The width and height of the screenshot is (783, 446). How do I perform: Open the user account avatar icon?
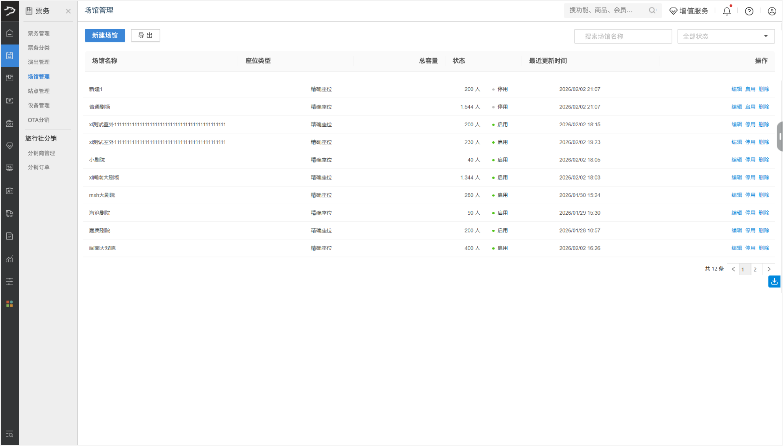[772, 11]
